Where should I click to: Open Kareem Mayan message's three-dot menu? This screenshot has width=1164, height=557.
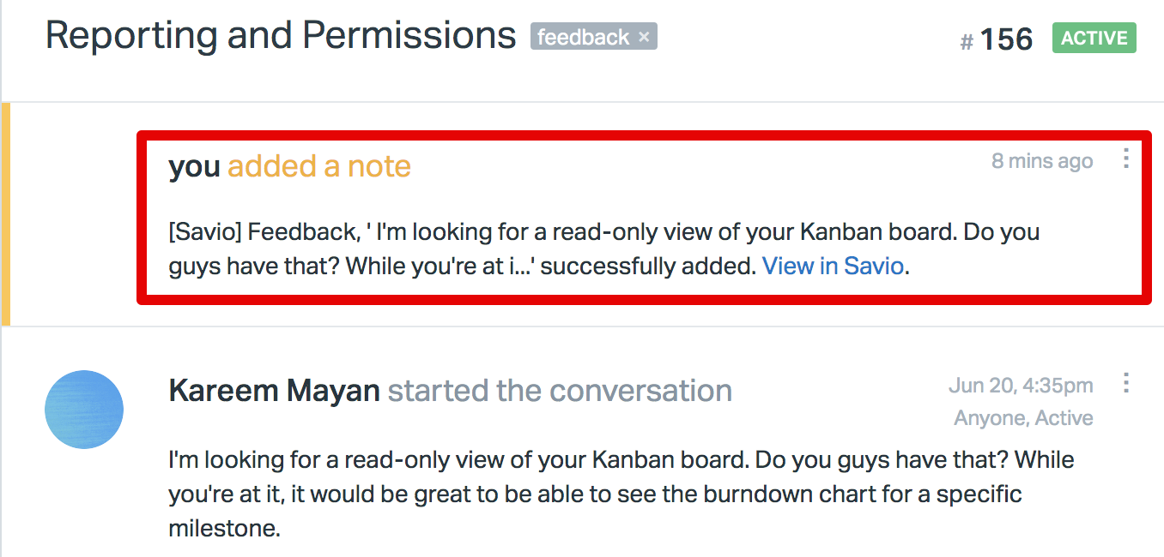(x=1126, y=383)
